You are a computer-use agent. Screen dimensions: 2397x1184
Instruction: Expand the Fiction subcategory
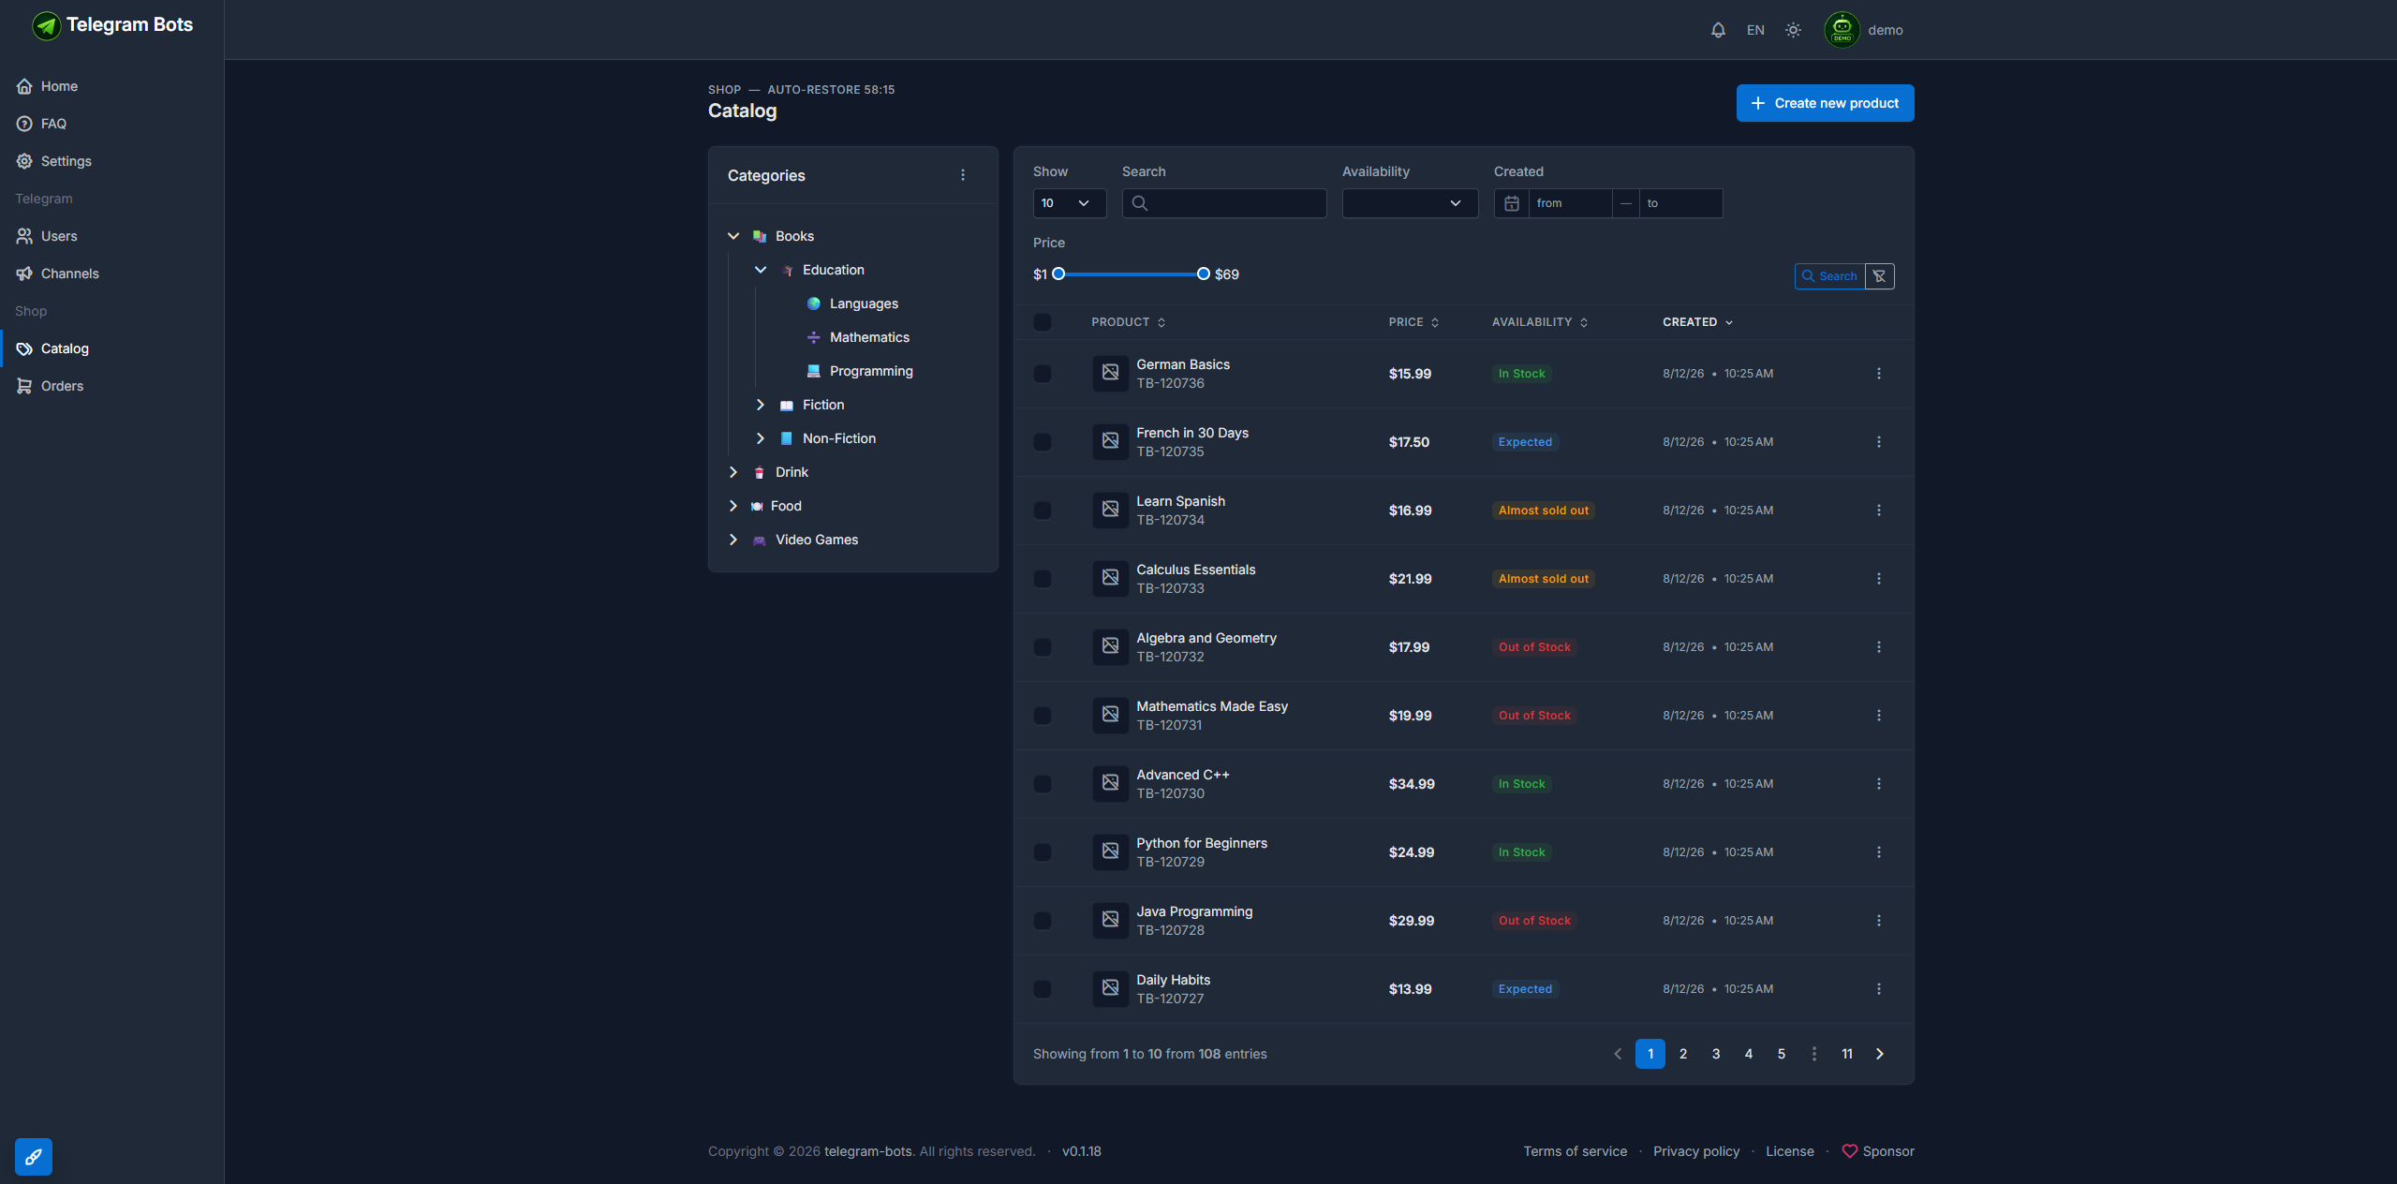click(761, 405)
